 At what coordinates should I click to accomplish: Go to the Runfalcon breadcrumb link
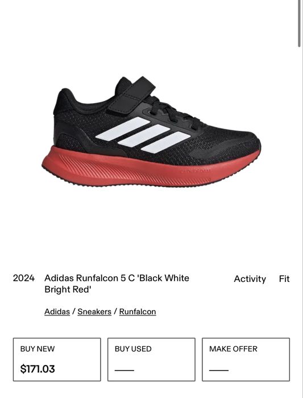pos(138,311)
